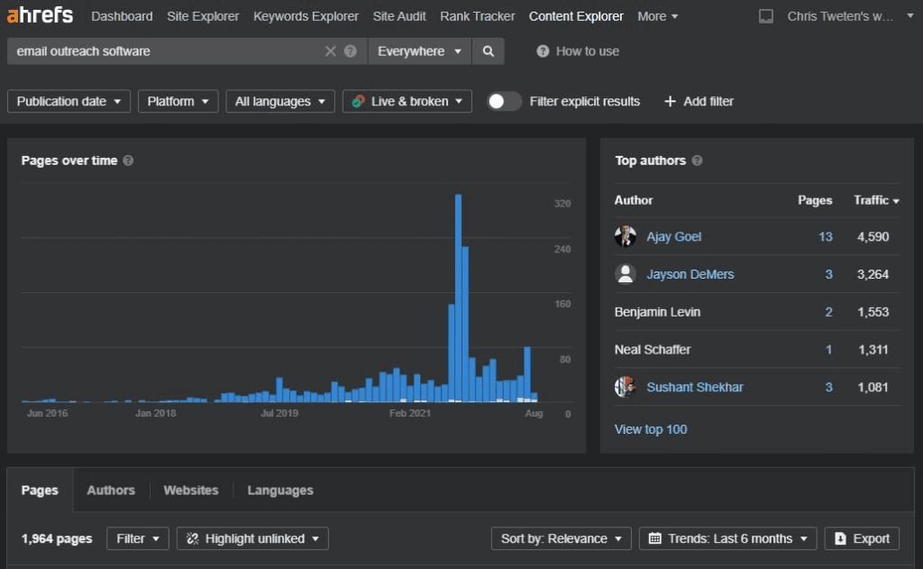Open Content Explorer

pos(576,16)
